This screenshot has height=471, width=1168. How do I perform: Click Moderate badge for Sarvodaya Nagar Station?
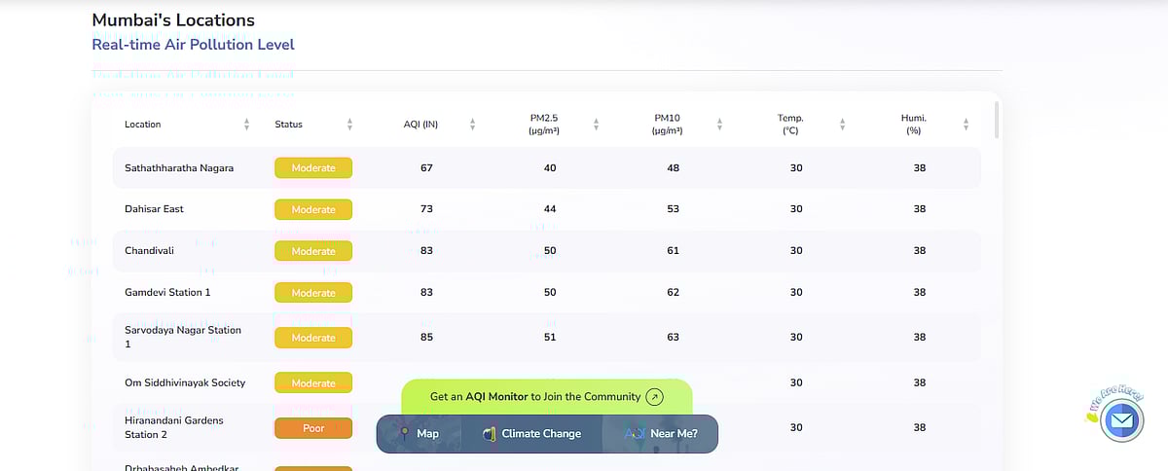(x=313, y=338)
